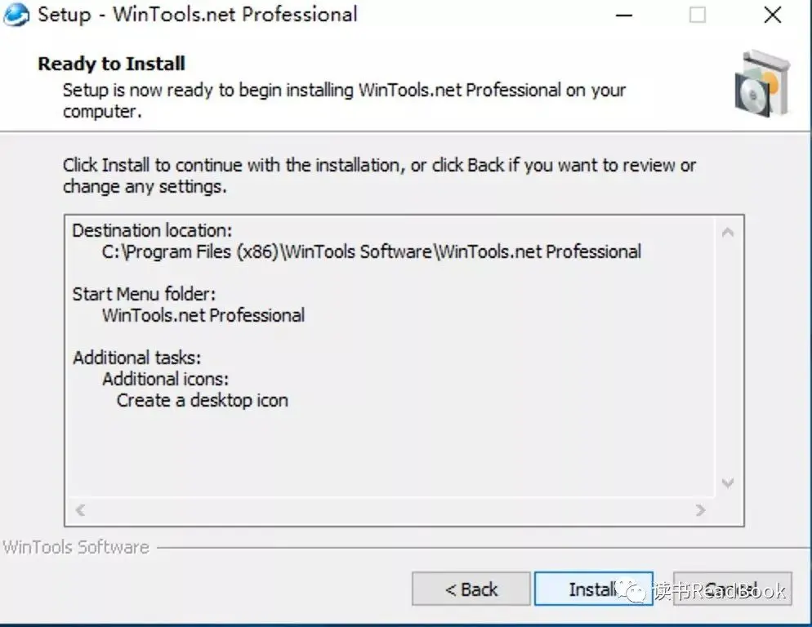Click the 'Additional tasks:' line
This screenshot has height=627, width=812.
[136, 358]
